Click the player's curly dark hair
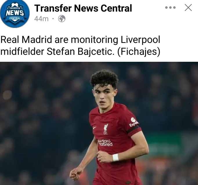The height and width of the screenshot is (185, 198). [104, 78]
